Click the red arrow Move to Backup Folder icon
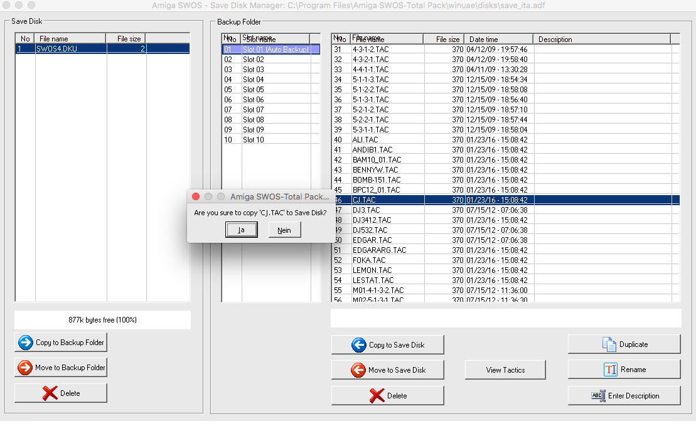 point(26,368)
